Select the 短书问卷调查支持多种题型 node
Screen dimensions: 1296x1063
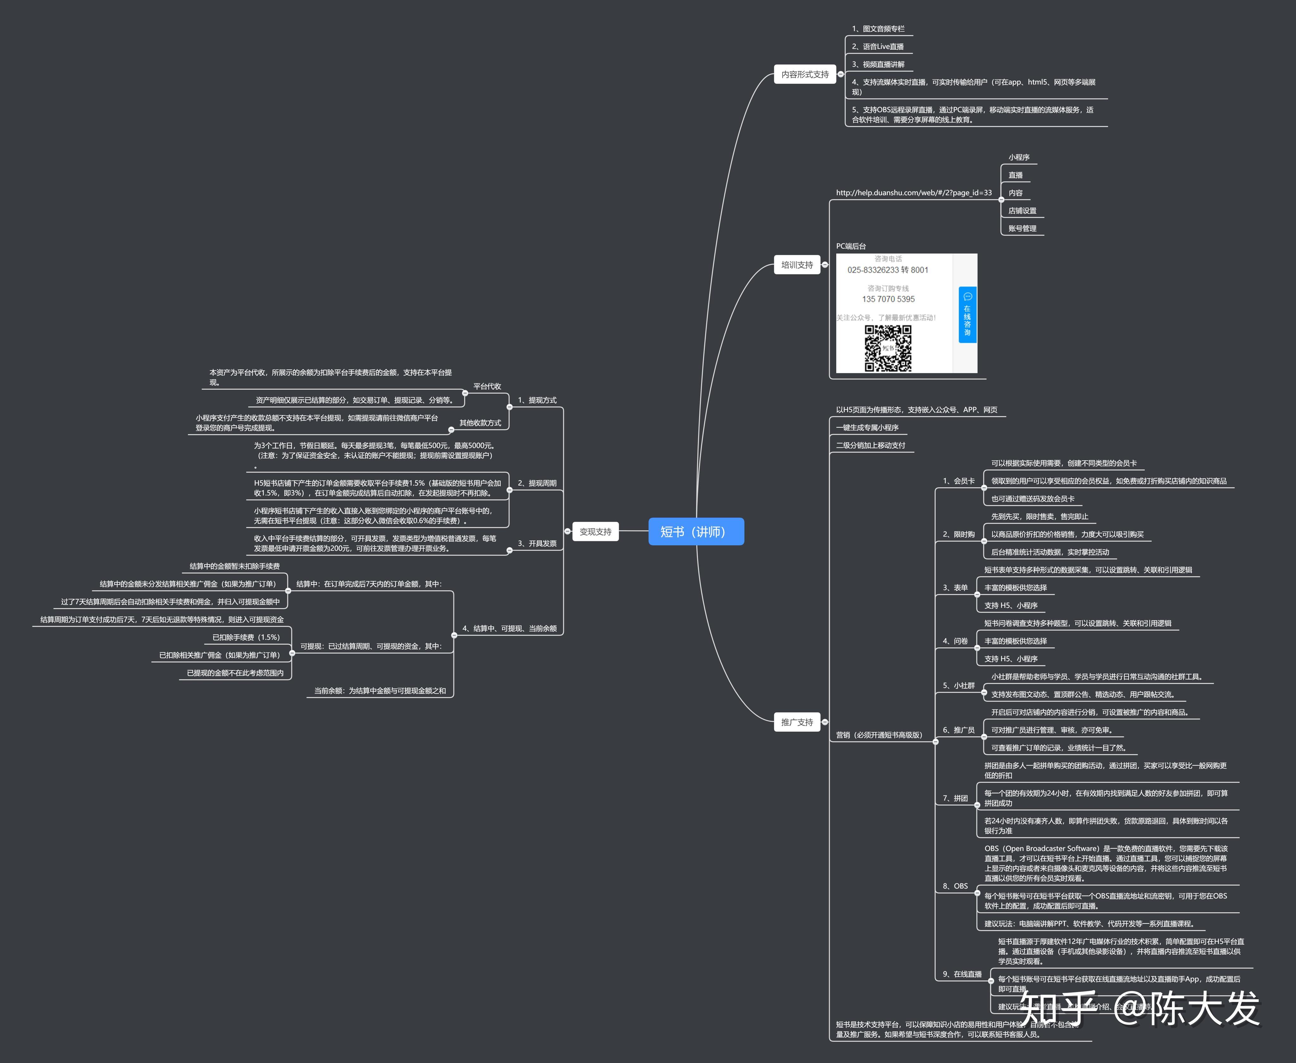pyautogui.click(x=1078, y=623)
